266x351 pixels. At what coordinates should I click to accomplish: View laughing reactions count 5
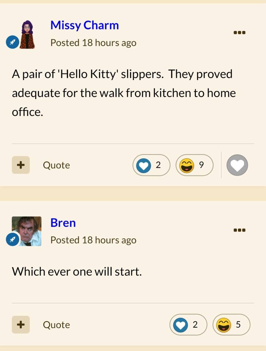click(x=231, y=325)
